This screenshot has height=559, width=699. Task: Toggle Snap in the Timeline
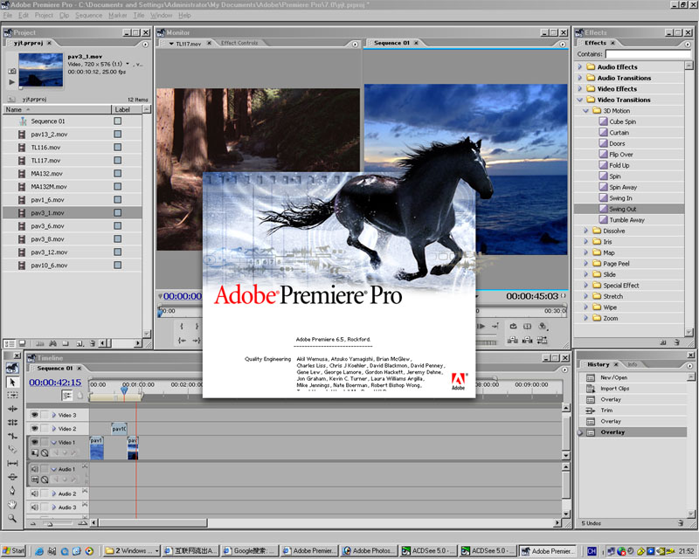[67, 395]
